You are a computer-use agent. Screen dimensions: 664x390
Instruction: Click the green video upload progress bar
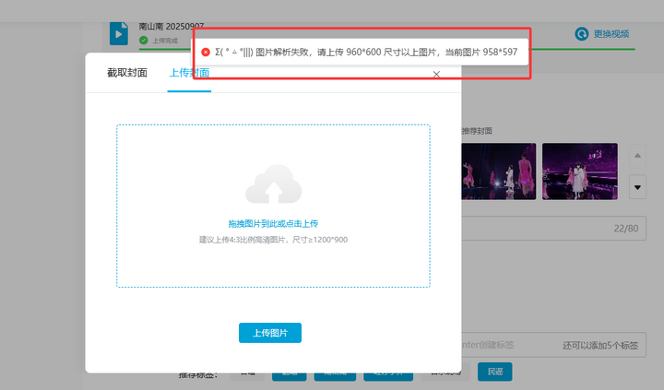386,49
